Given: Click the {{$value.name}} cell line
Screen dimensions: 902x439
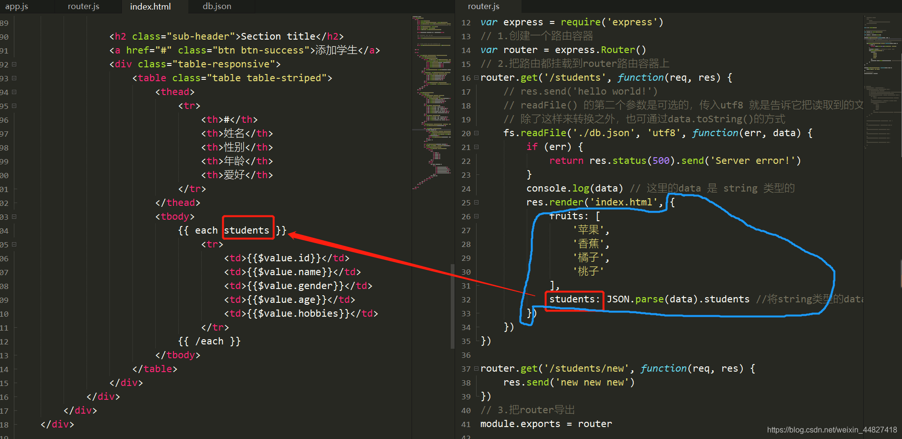Looking at the screenshot, I should (293, 272).
